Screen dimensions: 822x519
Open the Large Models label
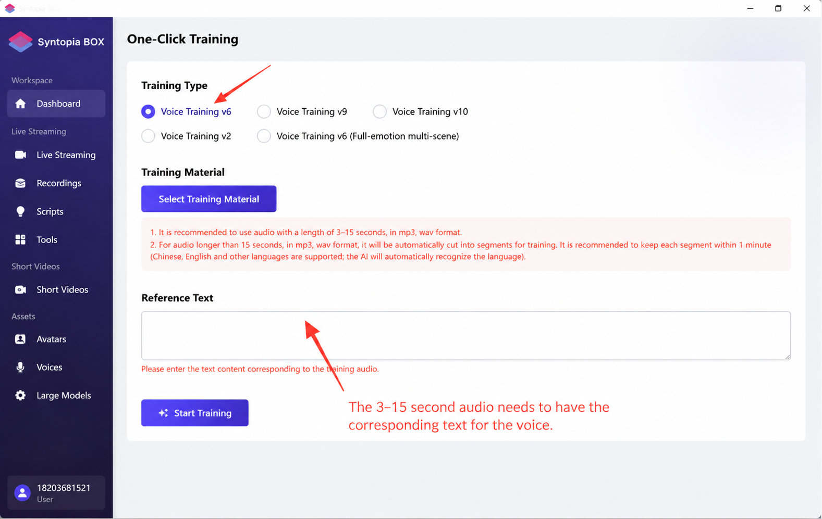tap(64, 395)
